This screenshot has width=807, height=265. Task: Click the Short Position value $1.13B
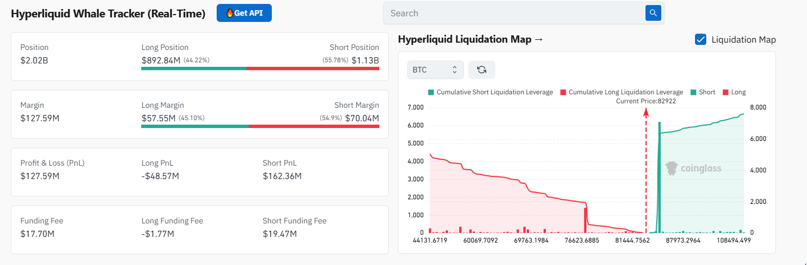[365, 60]
